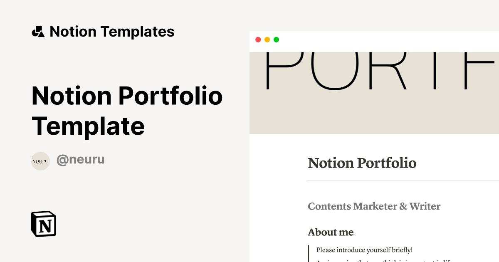Open the Notion Templates menu item
Screen dimensions: 499x262
112,31
